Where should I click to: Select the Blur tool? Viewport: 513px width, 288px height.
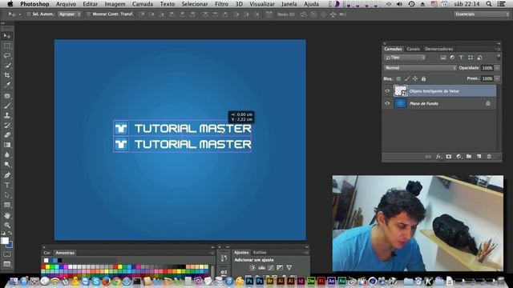coord(7,154)
